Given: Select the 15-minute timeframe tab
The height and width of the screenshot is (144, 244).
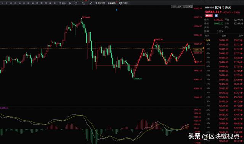Looking at the screenshot, I should (x=15, y=3).
